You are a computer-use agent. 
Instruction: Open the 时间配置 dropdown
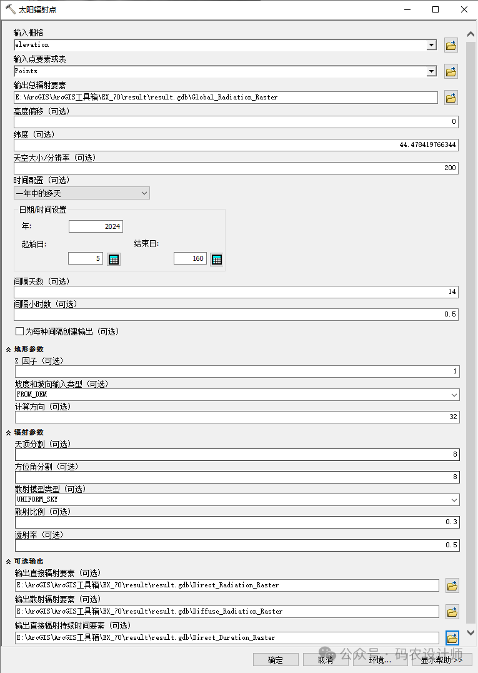(81, 193)
